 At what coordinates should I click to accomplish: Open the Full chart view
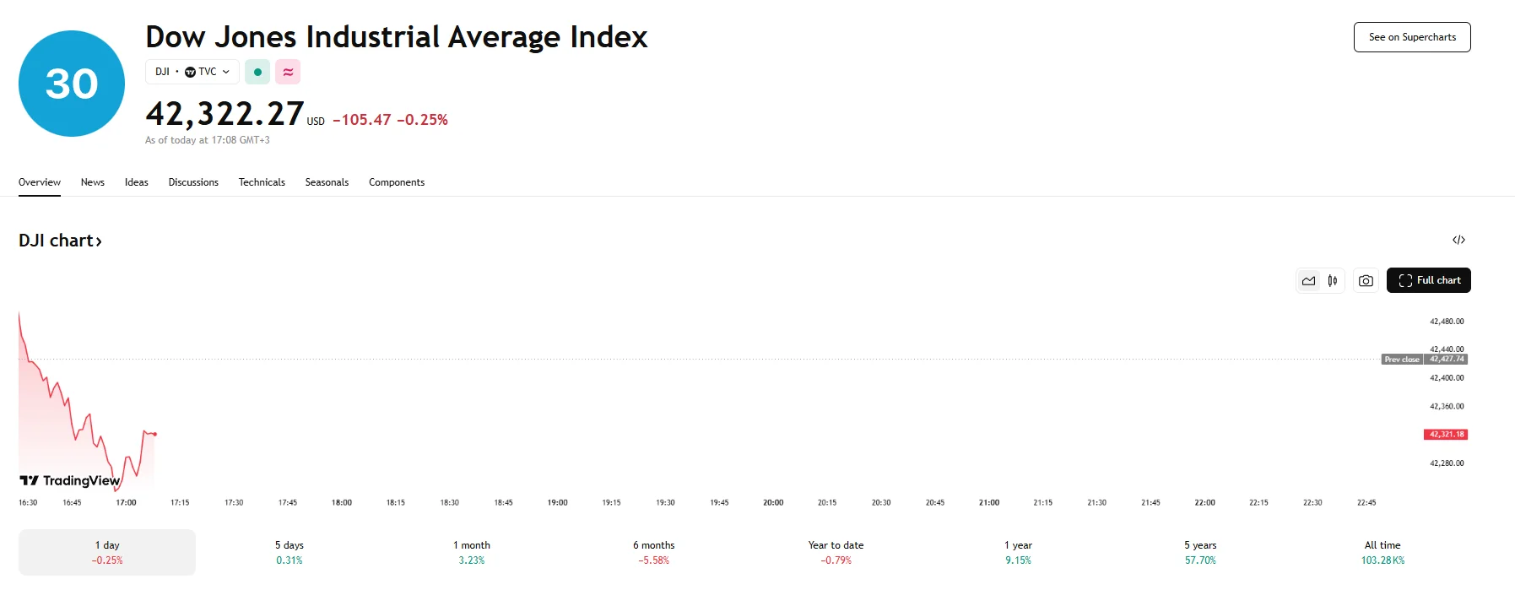1429,280
